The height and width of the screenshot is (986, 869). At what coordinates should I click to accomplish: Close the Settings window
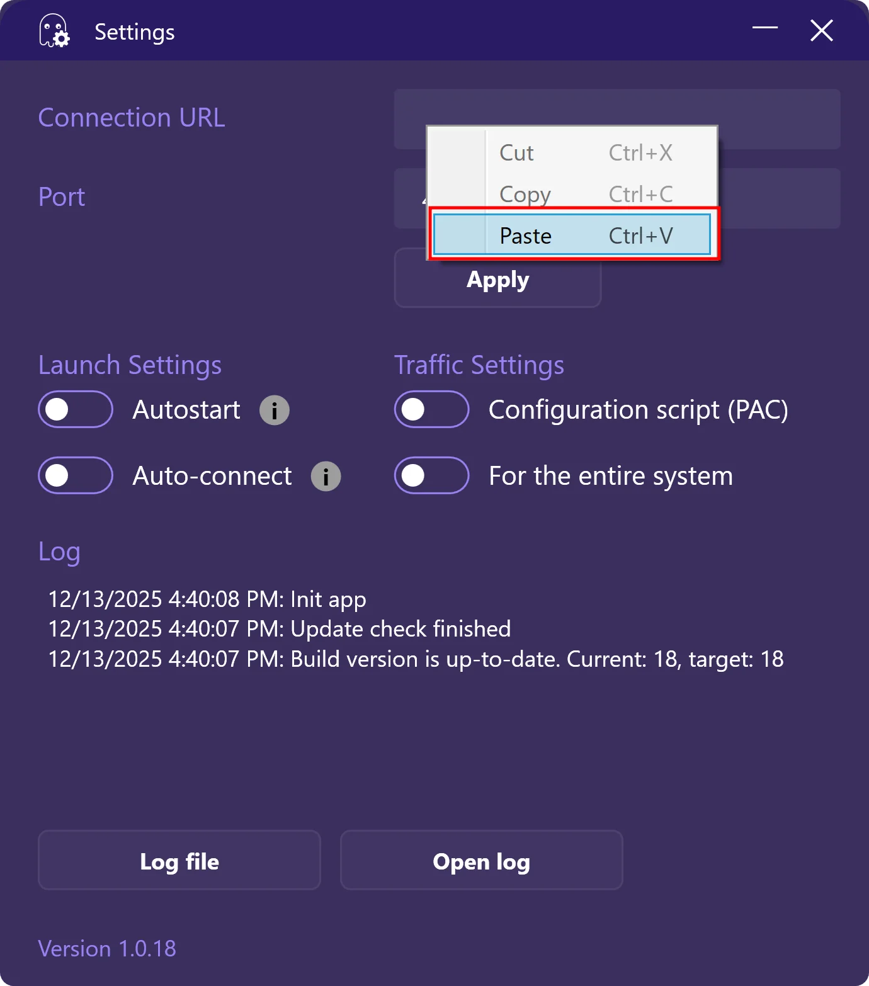click(821, 30)
